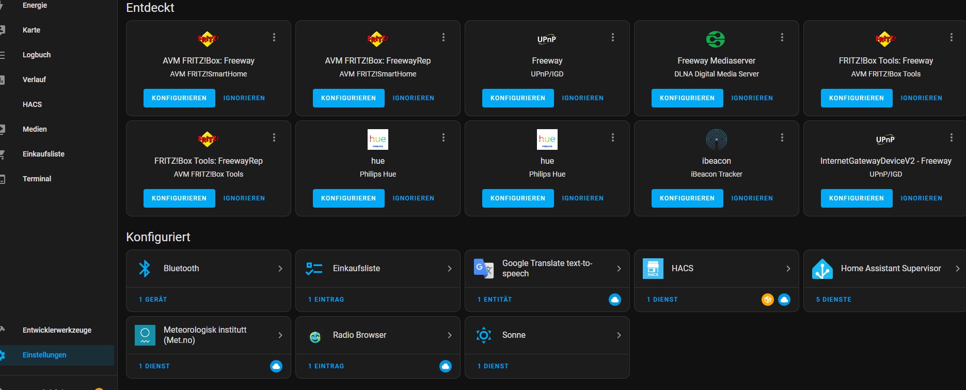
Task: Open overflow menu on ibeacon card
Action: tap(782, 137)
